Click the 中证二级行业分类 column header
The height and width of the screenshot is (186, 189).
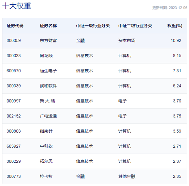[x=135, y=26]
